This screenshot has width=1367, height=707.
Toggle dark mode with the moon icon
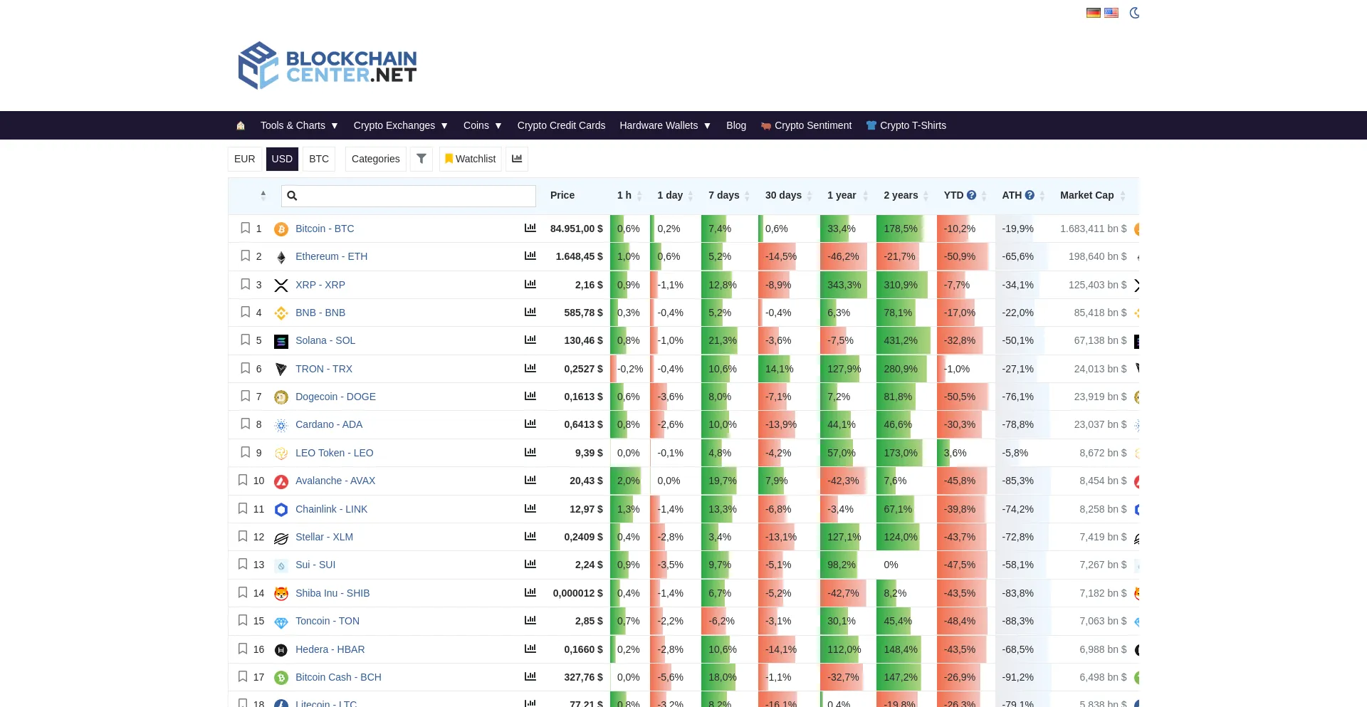point(1134,13)
